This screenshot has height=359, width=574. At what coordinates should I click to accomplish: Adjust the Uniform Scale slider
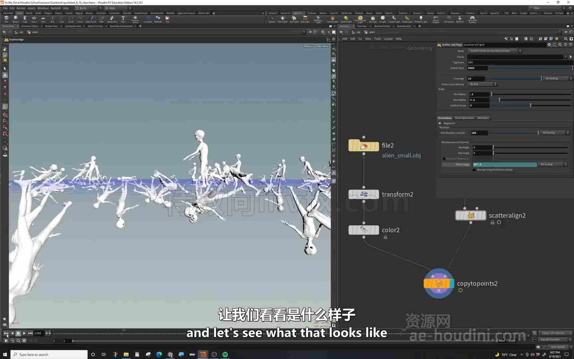[531, 106]
